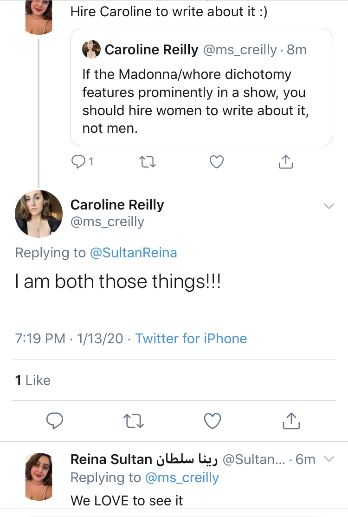
Task: Open Caroline Reilly's large profile picture
Action: 39,214
